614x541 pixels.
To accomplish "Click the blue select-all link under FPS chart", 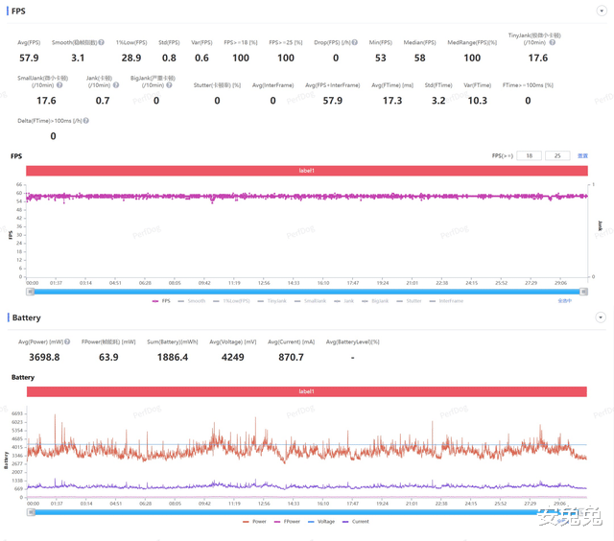I will coord(565,301).
